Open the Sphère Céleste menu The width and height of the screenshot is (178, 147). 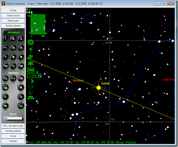(x=13, y=26)
